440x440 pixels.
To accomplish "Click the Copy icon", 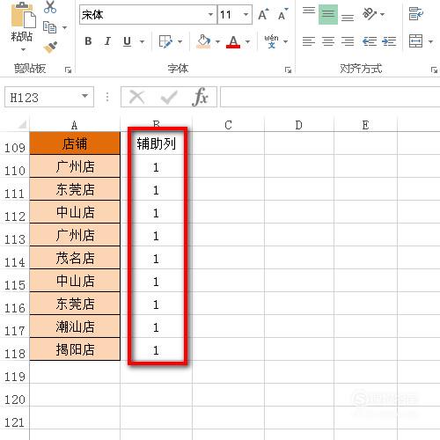I will point(49,27).
